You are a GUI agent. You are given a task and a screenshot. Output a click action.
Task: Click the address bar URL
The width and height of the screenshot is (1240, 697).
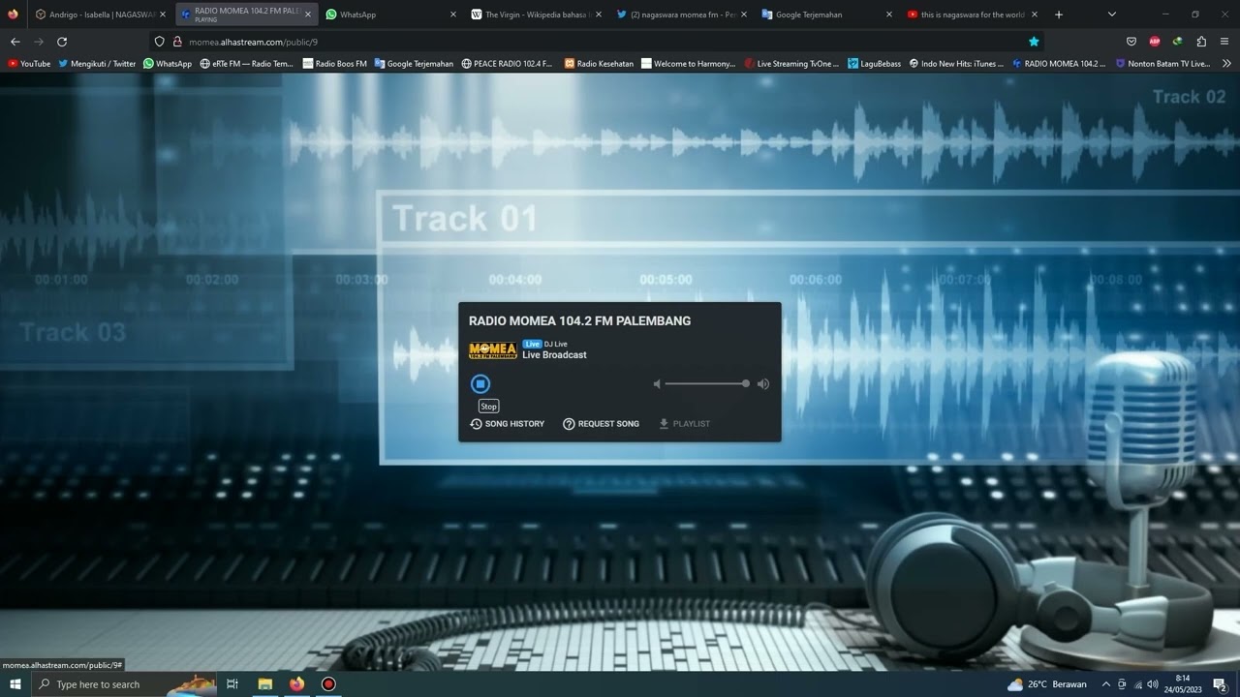click(x=253, y=42)
